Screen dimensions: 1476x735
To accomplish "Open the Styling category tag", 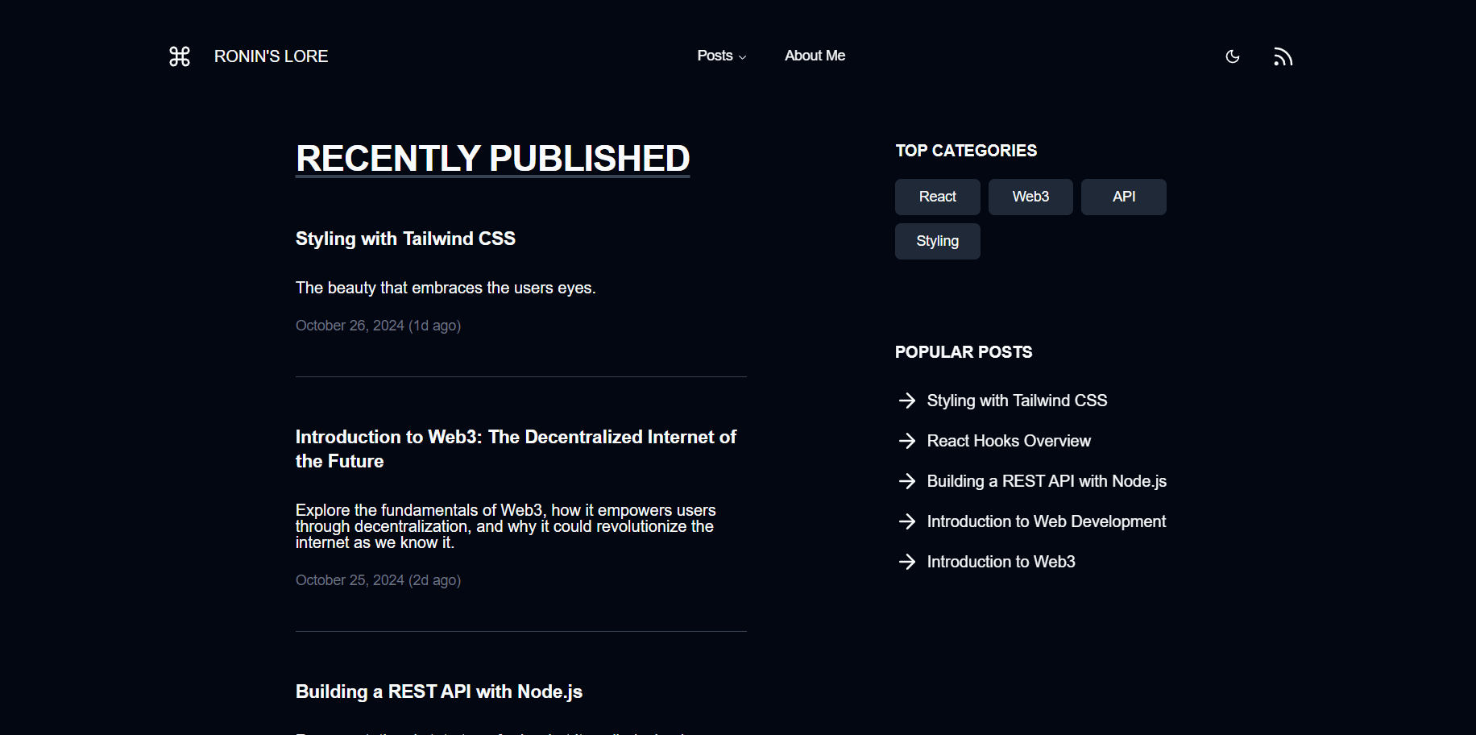I will [x=937, y=241].
